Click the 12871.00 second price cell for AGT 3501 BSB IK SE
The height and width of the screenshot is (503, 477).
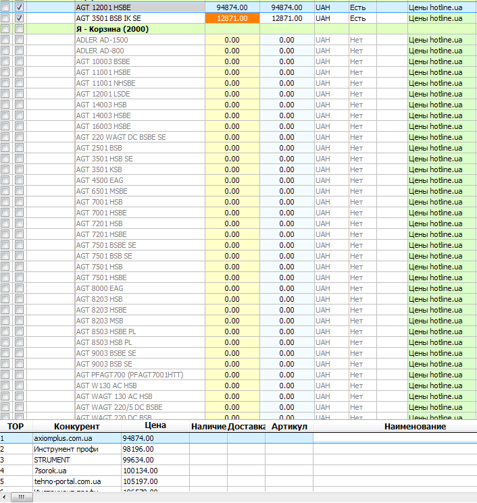[x=286, y=18]
